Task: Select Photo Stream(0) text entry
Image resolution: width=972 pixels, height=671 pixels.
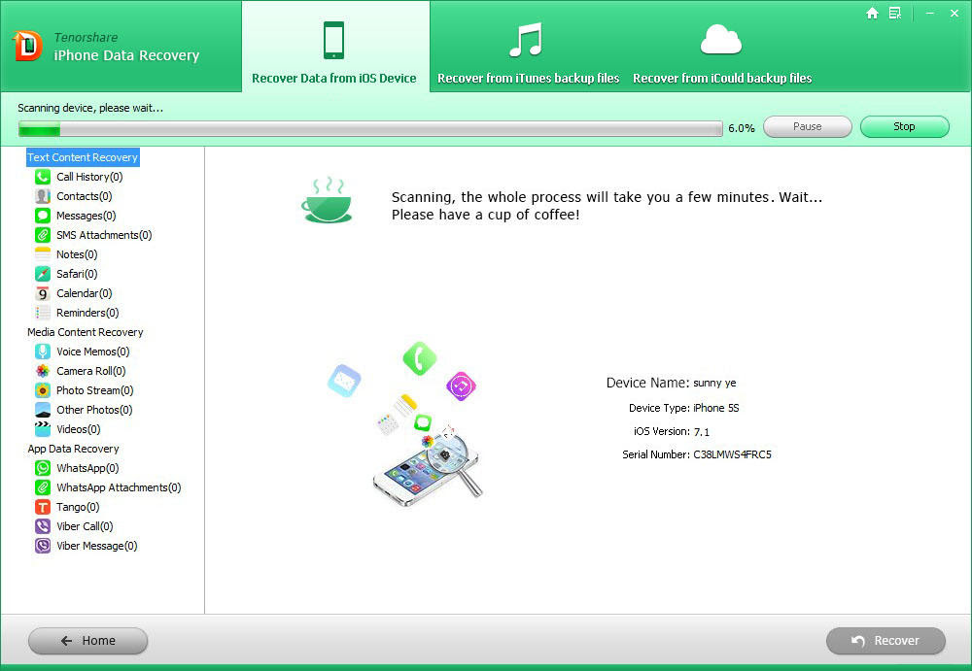Action: [x=95, y=390]
